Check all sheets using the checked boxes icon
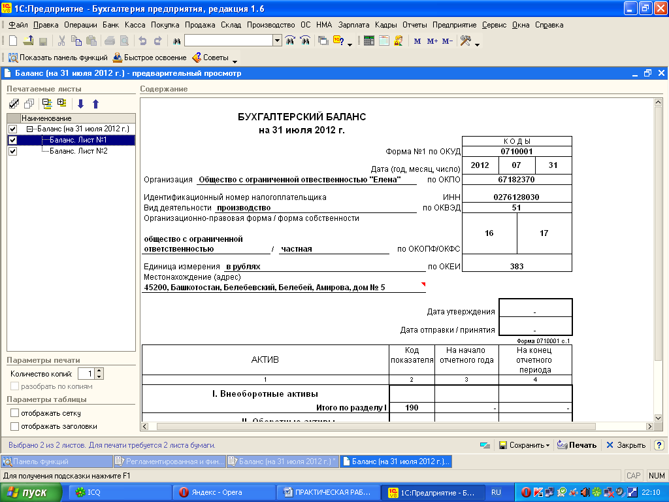The width and height of the screenshot is (669, 502). 14,104
